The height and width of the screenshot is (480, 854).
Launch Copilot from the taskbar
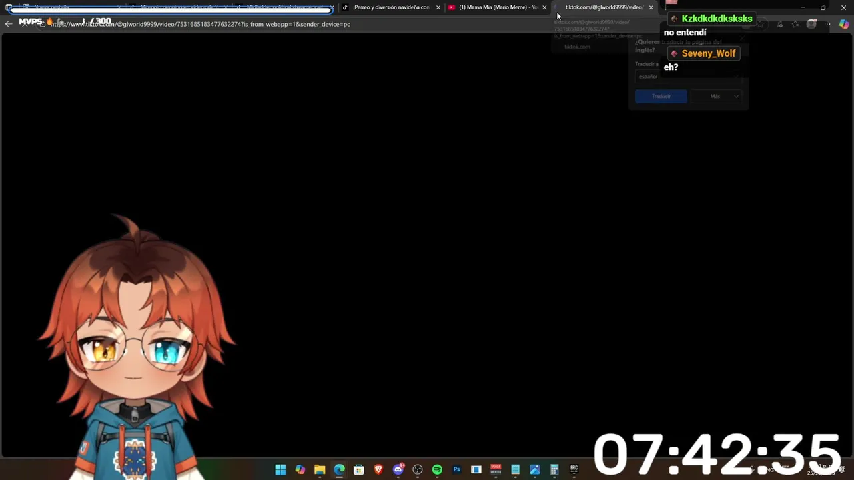tap(300, 469)
